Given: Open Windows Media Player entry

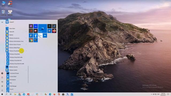Looking at the screenshot, I should click(x=16, y=48).
